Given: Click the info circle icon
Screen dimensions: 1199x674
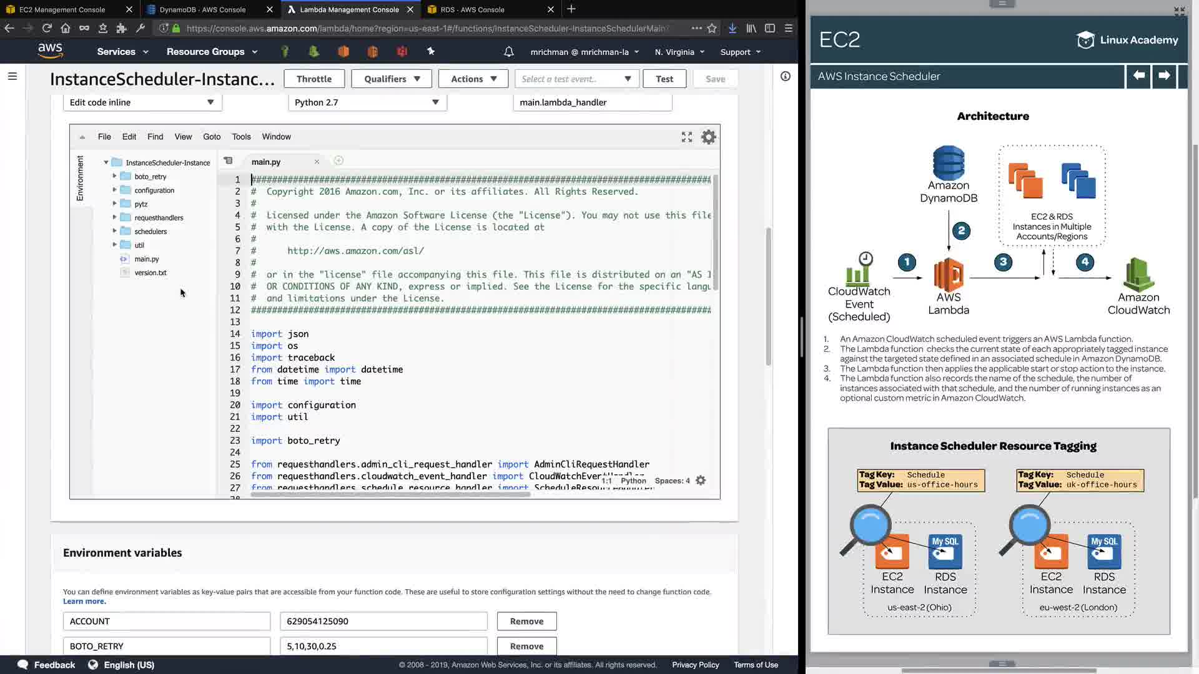Looking at the screenshot, I should (786, 76).
